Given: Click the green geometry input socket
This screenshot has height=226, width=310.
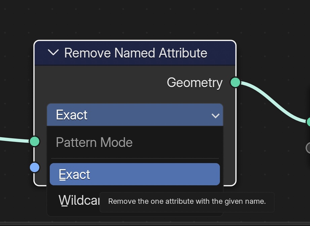Looking at the screenshot, I should click(35, 141).
